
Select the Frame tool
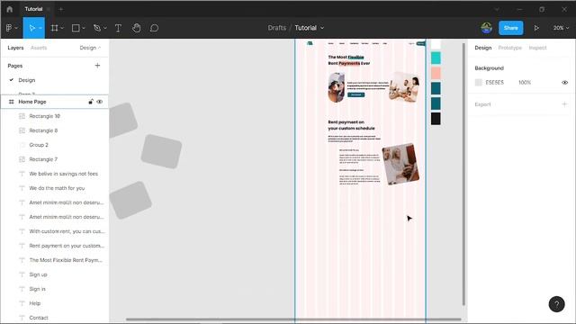54,28
